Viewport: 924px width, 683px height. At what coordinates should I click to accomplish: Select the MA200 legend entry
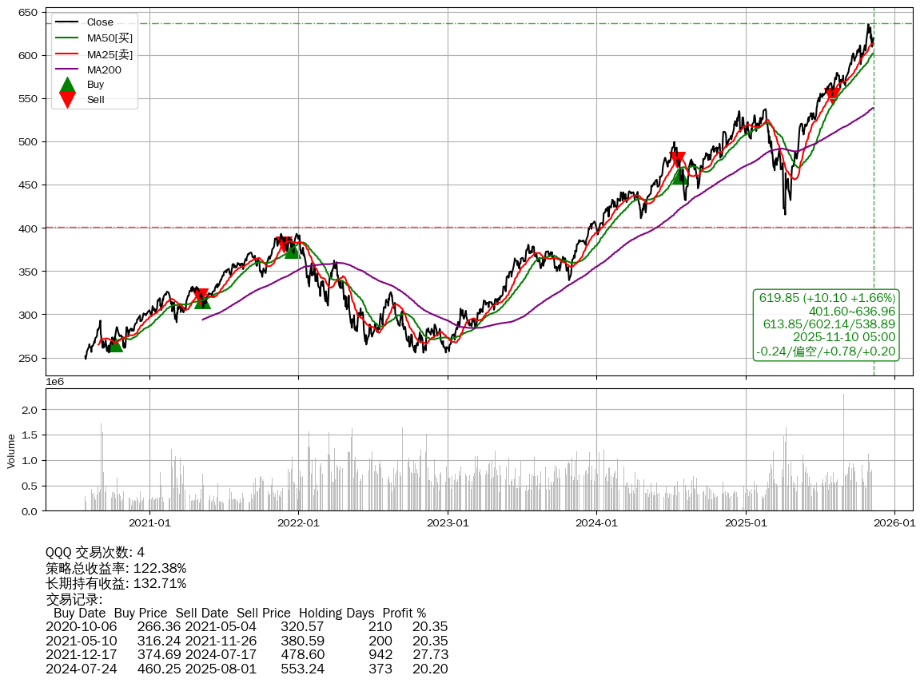click(x=104, y=69)
